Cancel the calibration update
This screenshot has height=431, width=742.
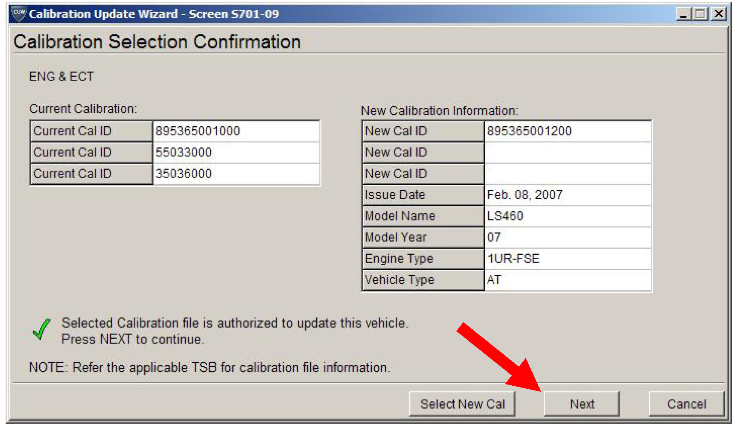[x=686, y=404]
